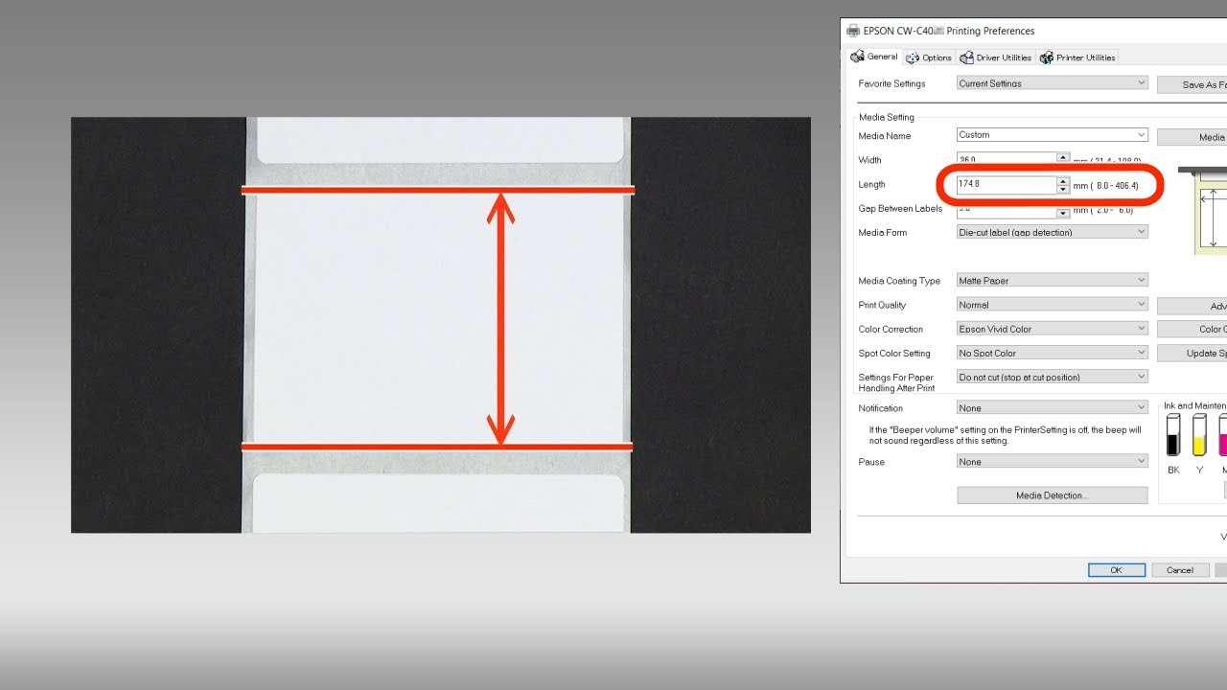Open the Printer Utilities tab
1227x690 pixels.
tap(1077, 58)
